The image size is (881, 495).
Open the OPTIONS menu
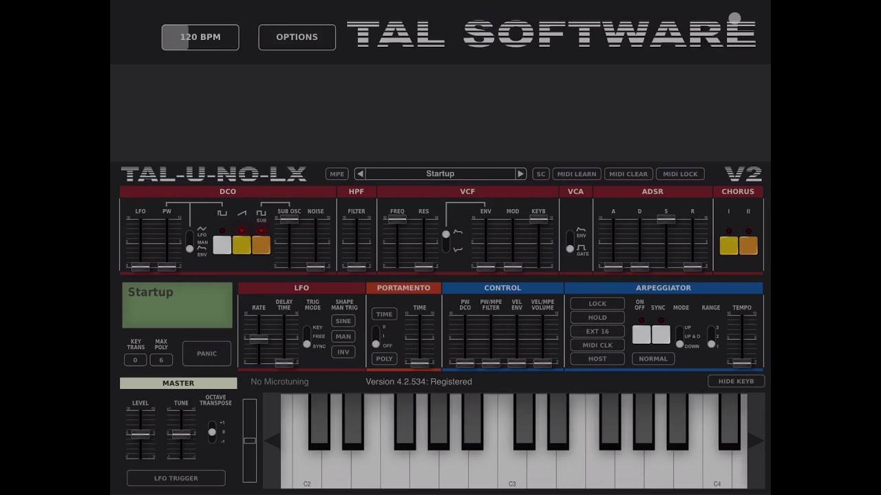(297, 37)
